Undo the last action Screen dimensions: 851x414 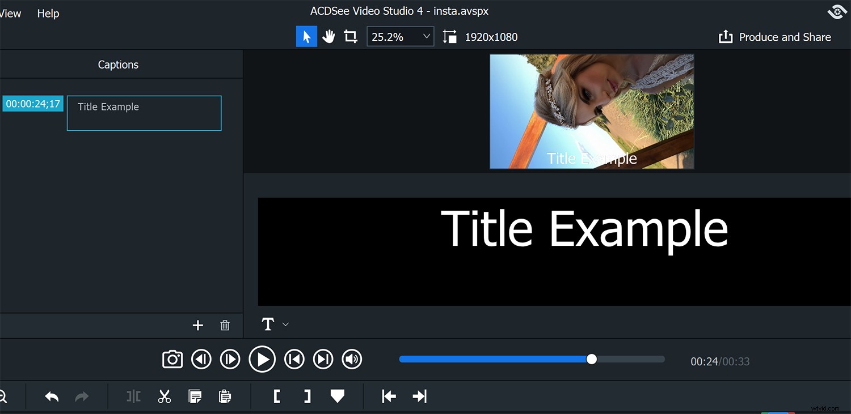pyautogui.click(x=50, y=396)
